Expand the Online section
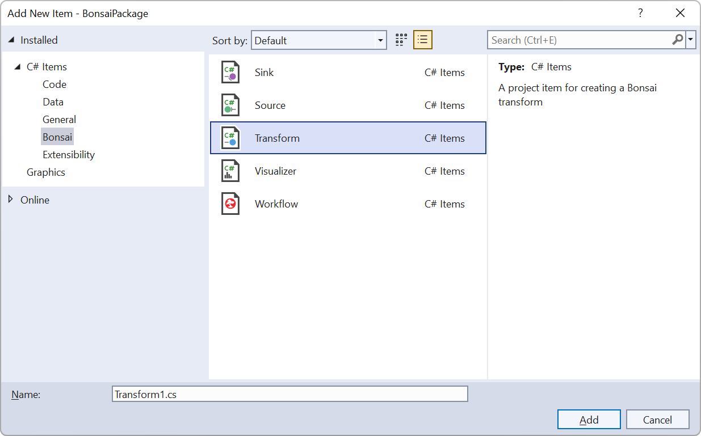The width and height of the screenshot is (701, 436). point(11,200)
